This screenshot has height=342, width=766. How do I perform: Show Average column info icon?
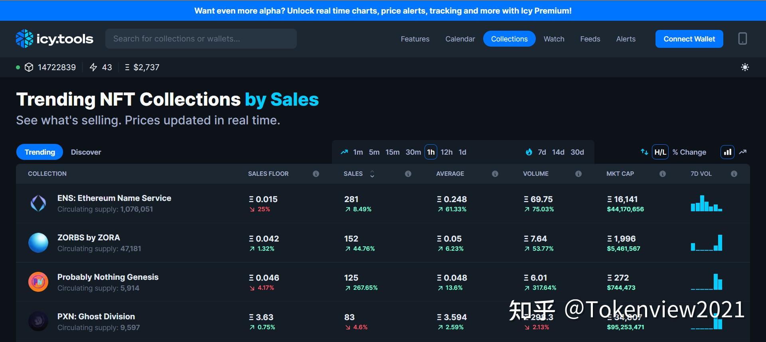click(495, 174)
